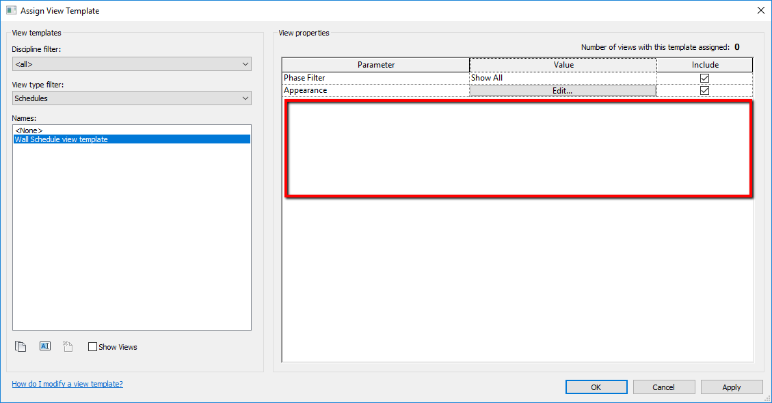This screenshot has height=403, width=772.
Task: Duplicate the selected view template
Action: tap(21, 346)
